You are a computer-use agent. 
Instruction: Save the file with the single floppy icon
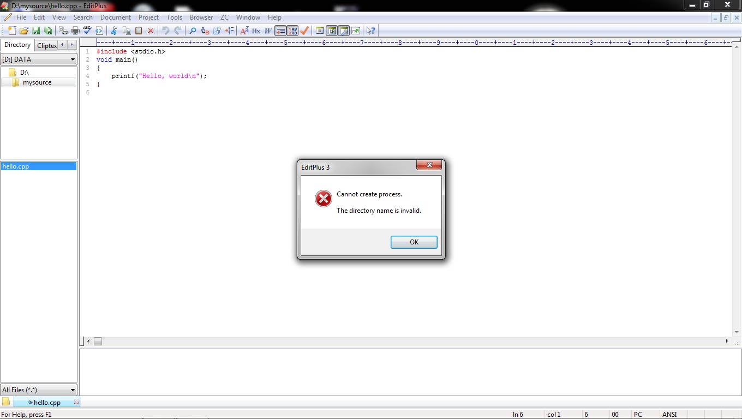pos(36,31)
